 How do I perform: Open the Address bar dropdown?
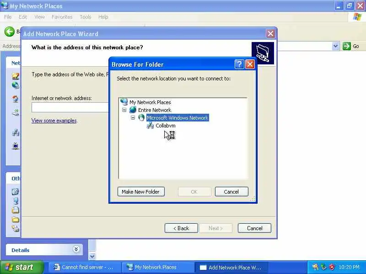coord(335,46)
